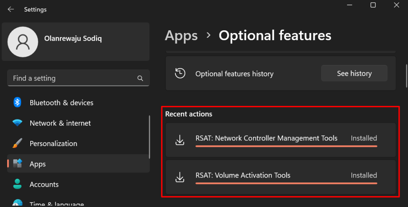Click progress bar under Network Controller Management Tools
Screen dimensions: 408x207
point(286,146)
